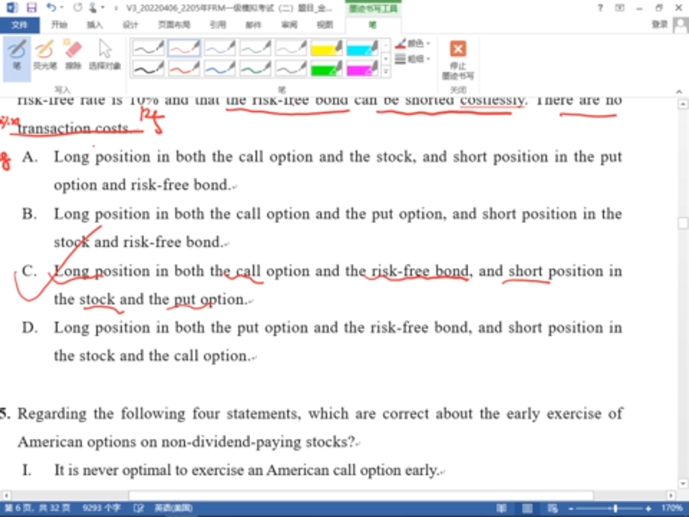Viewport: 689px width, 517px height.
Task: Toggle Print Layout view in status bar
Action: tap(527, 508)
